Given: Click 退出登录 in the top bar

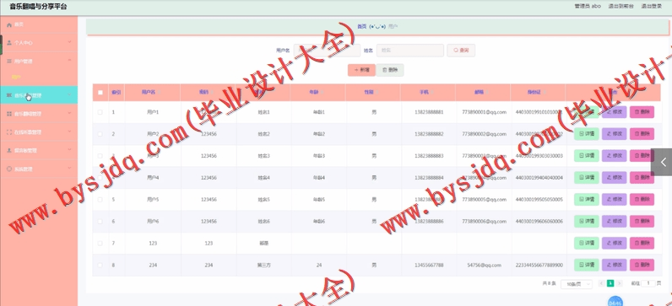Looking at the screenshot, I should [652, 7].
